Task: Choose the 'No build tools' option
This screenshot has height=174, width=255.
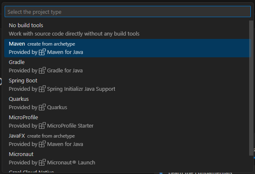Action: pos(26,26)
